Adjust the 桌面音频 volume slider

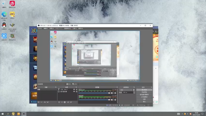94,100
